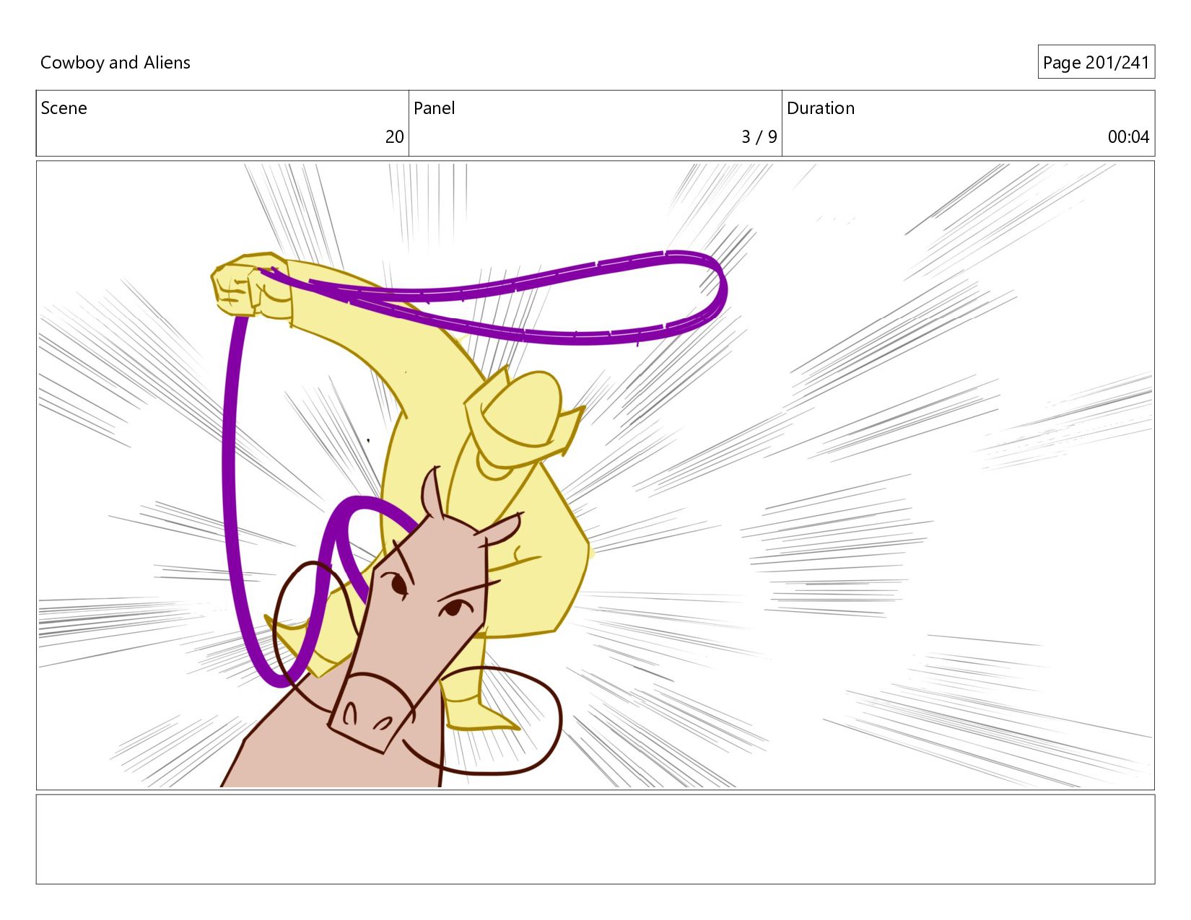Click the 'Duration' label

click(821, 108)
